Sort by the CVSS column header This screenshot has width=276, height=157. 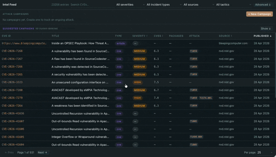(158, 36)
